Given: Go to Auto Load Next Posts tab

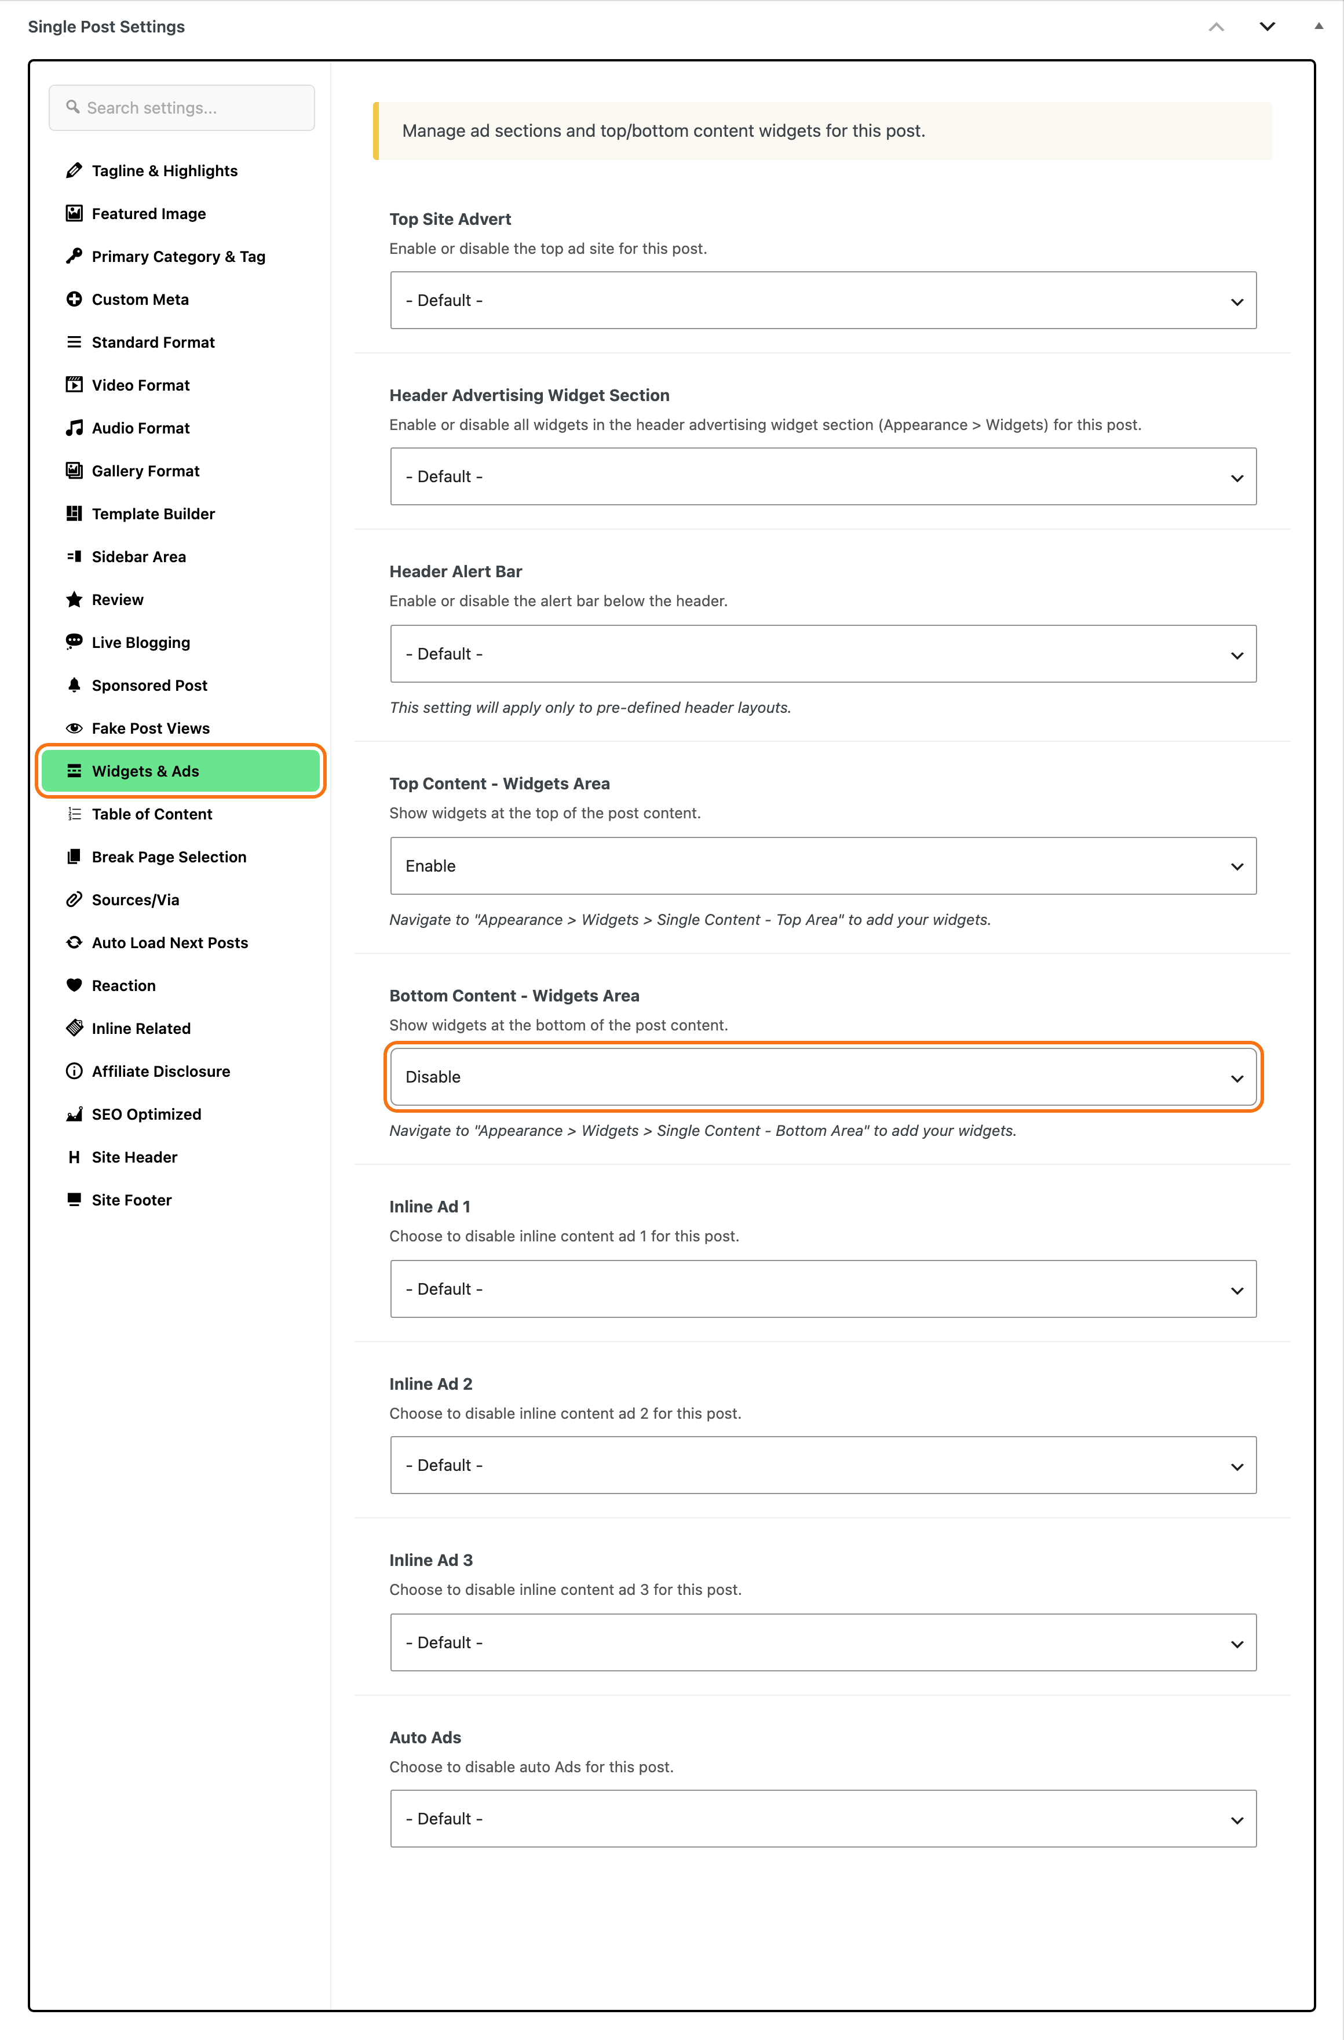Looking at the screenshot, I should (x=181, y=942).
